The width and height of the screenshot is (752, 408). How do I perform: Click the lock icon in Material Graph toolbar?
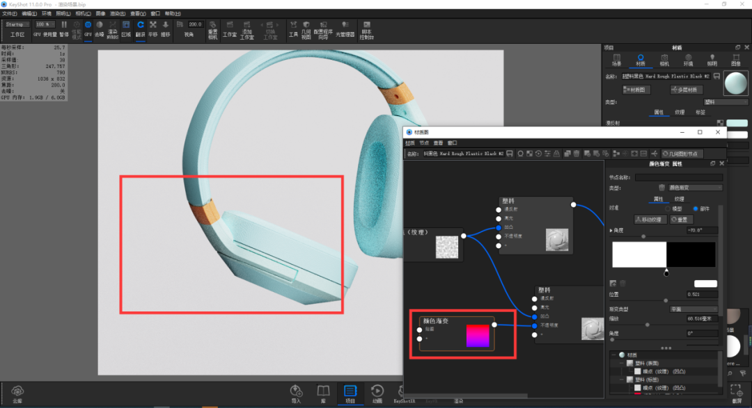556,154
